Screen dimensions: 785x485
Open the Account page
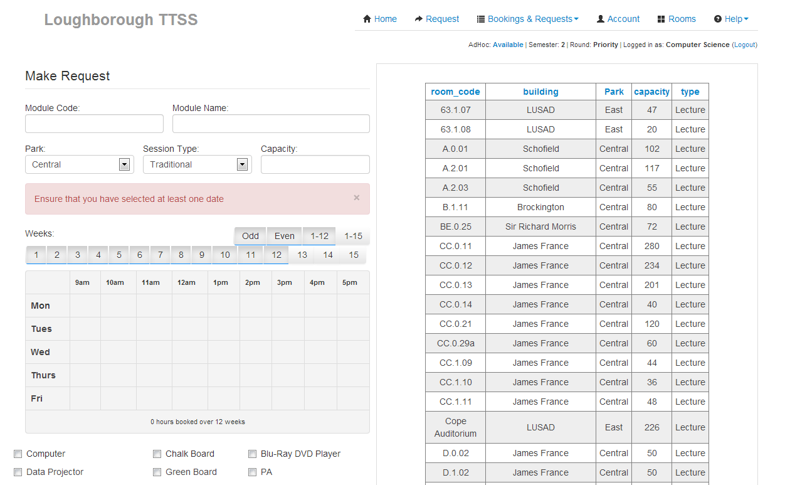point(618,19)
